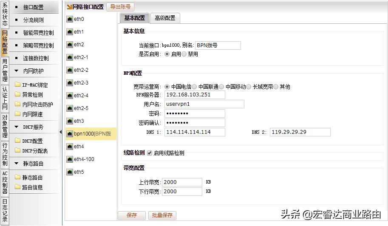Screen dimensions: 388x226
Task: Click the BPN服务器 address field
Action: pos(195,95)
